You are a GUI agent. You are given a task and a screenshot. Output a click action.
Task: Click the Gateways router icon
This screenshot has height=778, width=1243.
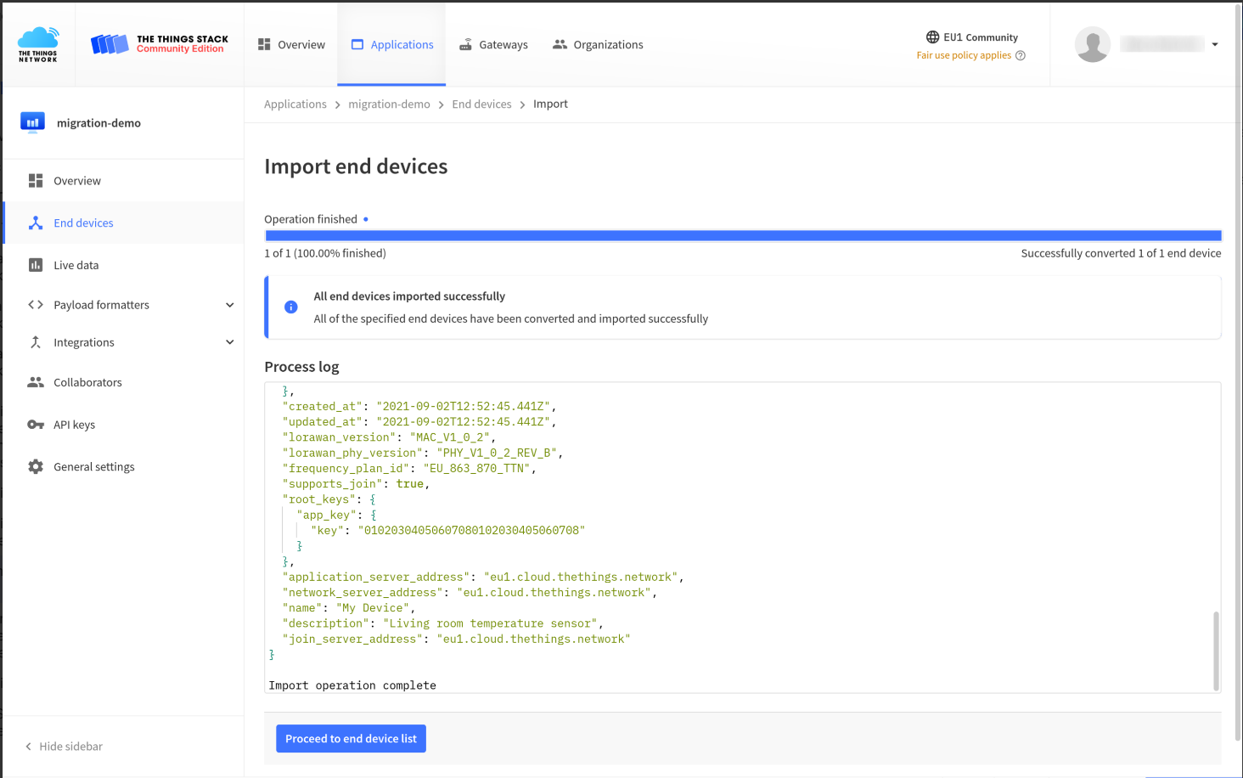465,44
